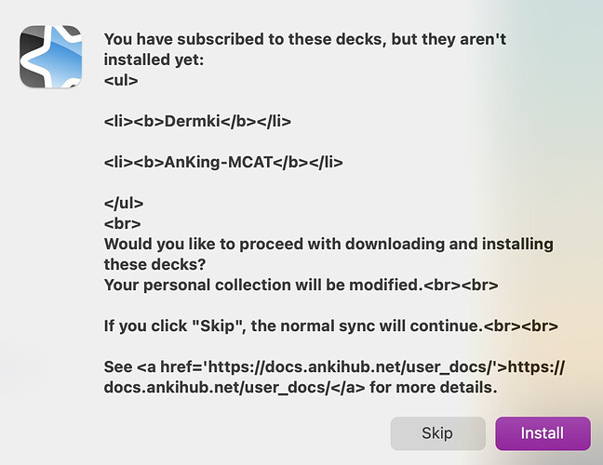Click "Your personal collection will be modified" sentence
This screenshot has height=465, width=603.
(263, 286)
